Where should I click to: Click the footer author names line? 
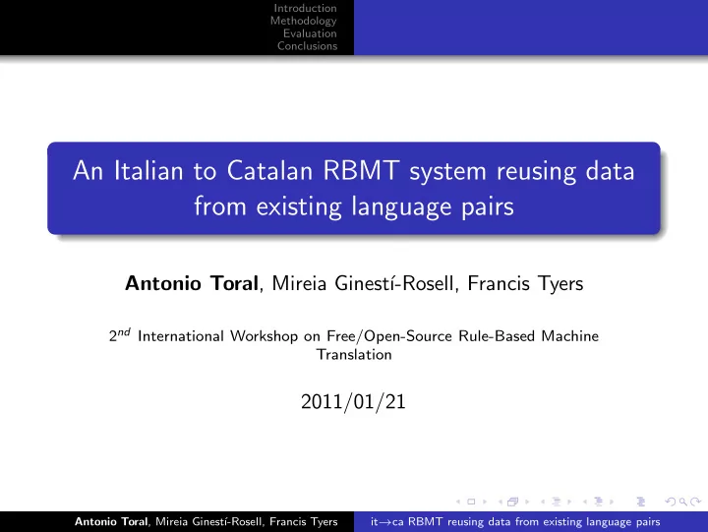tap(206, 521)
